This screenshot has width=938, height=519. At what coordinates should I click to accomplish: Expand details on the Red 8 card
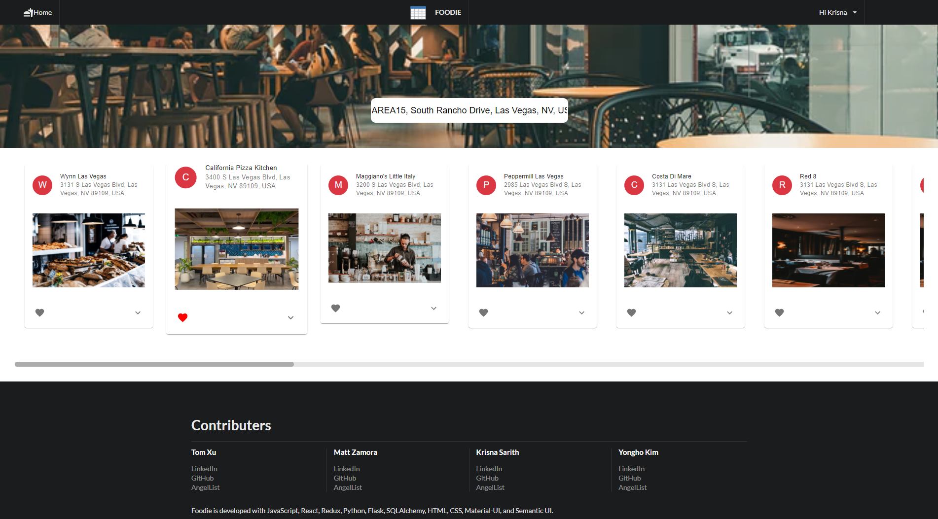click(x=877, y=313)
